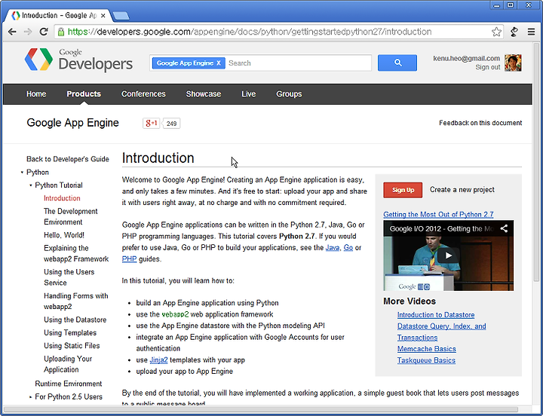Open Using the Users Service item

69,277
